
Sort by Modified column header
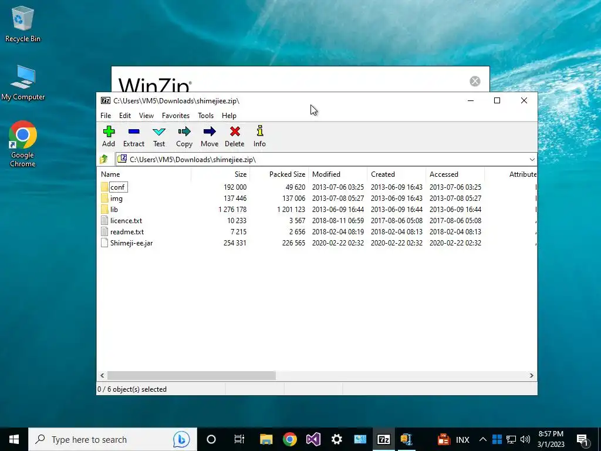click(x=337, y=174)
